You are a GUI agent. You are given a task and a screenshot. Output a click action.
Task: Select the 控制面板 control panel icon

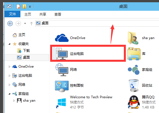pyautogui.click(x=62, y=86)
